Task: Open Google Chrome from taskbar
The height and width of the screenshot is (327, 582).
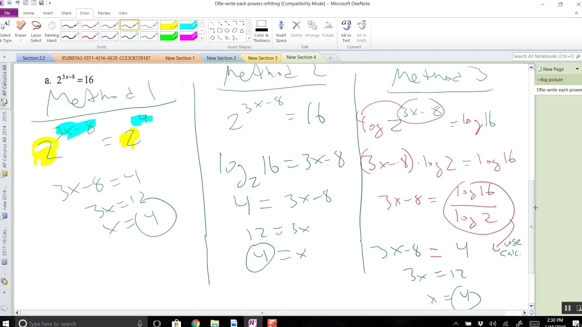Action: pyautogui.click(x=196, y=323)
